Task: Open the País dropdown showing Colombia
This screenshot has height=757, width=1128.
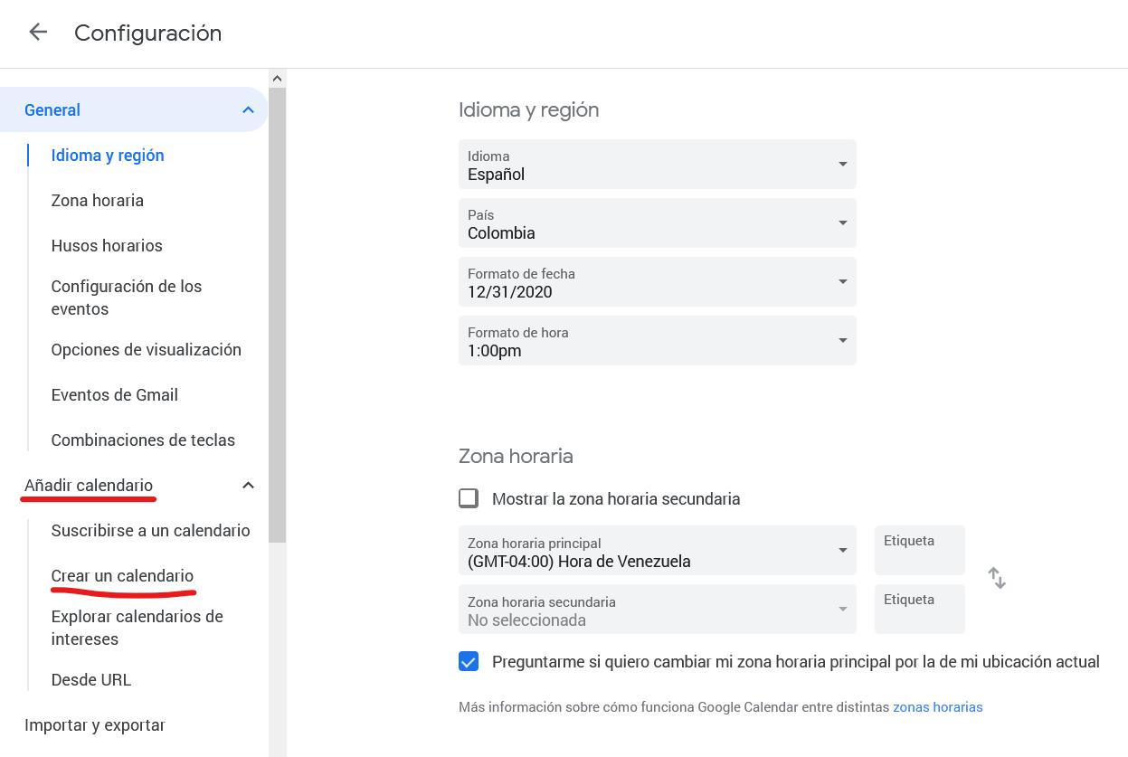Action: 657,223
